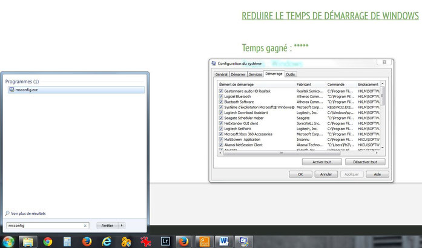Uncheck Seagate Scheduler Helper startup item
This screenshot has height=248, width=422.
[x=221, y=118]
